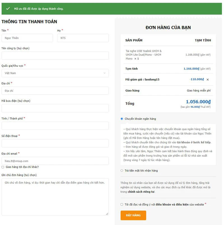Image resolution: width=224 pixels, height=225 pixels.
Task: Choose Trả tiền mặt khi nhận hàng option
Action: [x=122, y=170]
